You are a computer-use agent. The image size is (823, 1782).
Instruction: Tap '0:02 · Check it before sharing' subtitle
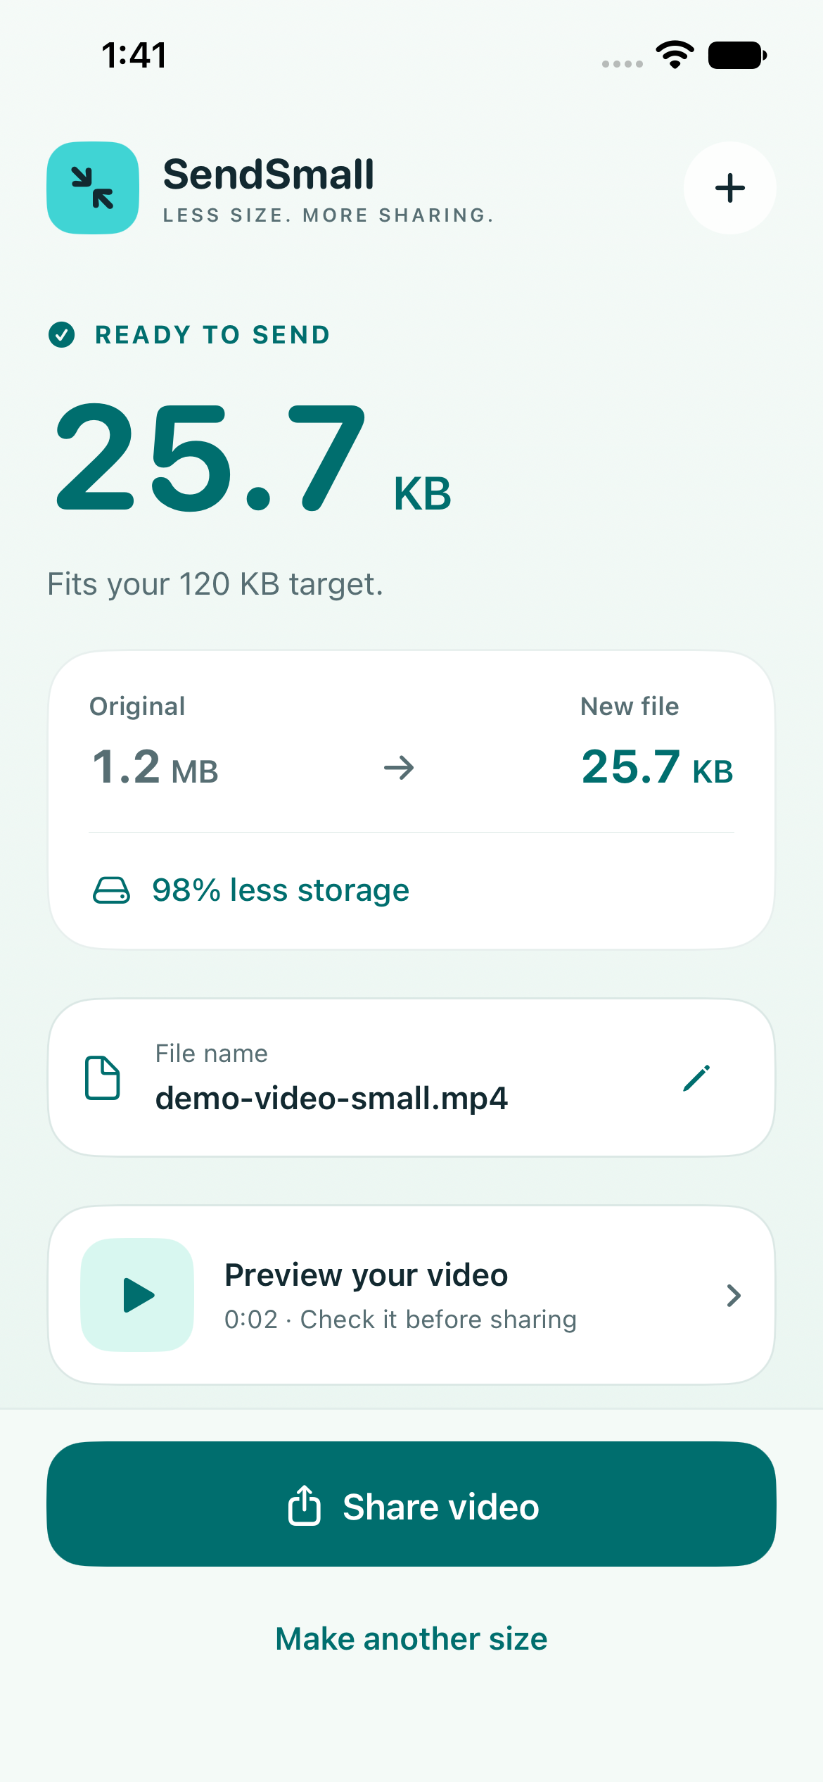click(400, 1319)
